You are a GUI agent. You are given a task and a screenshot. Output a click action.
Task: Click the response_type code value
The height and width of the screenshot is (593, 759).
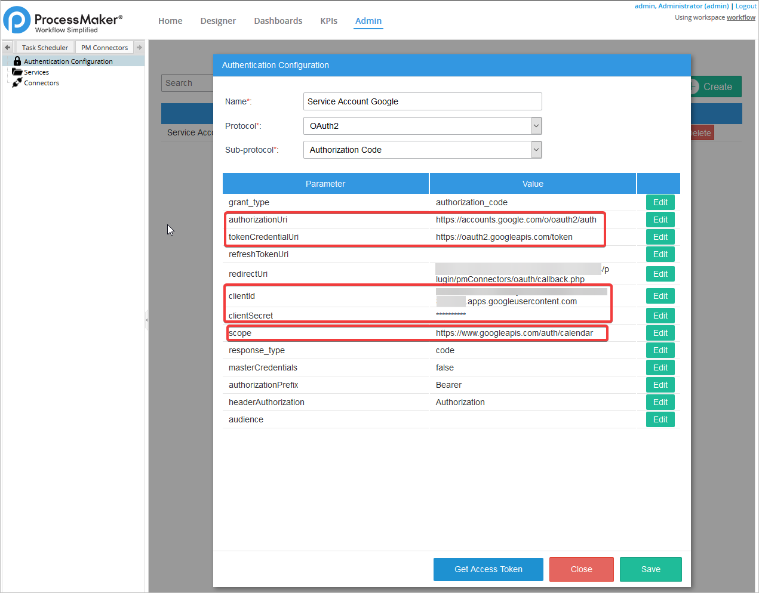pyautogui.click(x=445, y=350)
